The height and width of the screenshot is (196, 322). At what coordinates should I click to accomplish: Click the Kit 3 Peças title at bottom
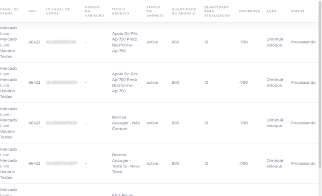click(123, 195)
